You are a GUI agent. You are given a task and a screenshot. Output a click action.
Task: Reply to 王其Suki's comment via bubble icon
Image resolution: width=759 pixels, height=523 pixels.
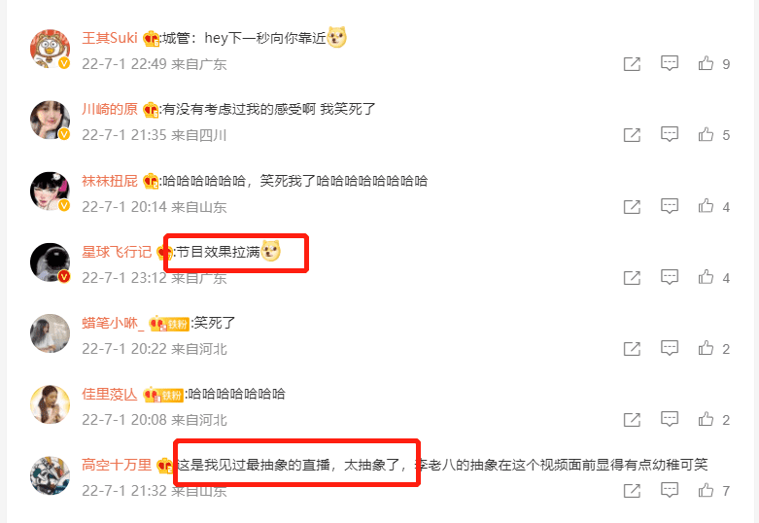click(670, 63)
